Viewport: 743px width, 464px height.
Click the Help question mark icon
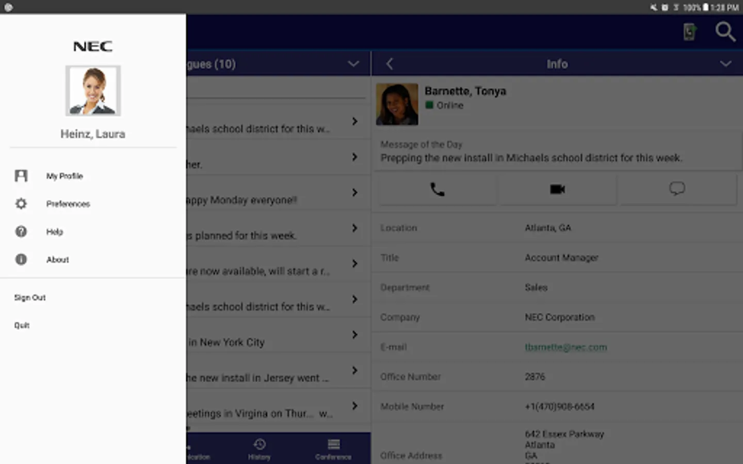pyautogui.click(x=21, y=231)
